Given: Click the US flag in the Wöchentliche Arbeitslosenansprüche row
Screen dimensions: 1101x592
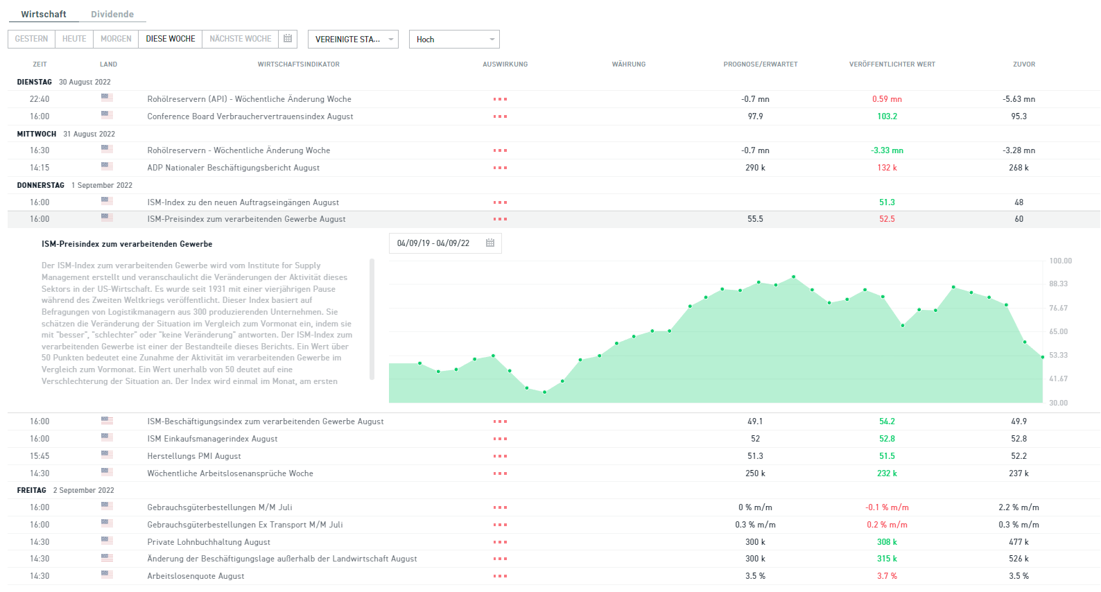Looking at the screenshot, I should 107,472.
